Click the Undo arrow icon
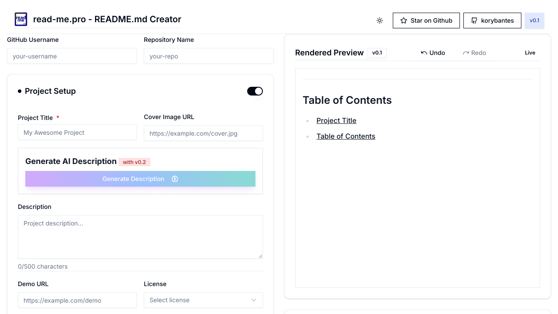 tap(424, 53)
